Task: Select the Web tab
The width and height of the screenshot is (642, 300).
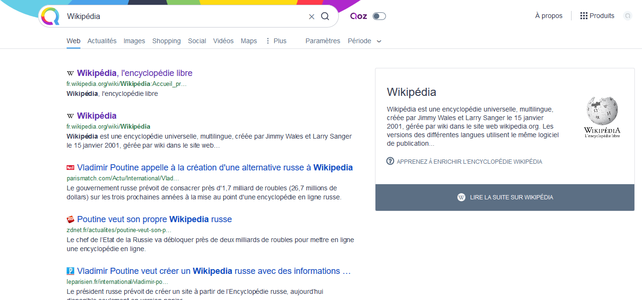Action: coord(73,41)
